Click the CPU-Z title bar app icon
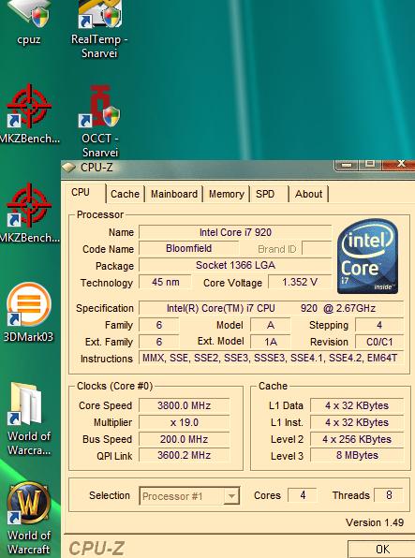 pos(68,167)
